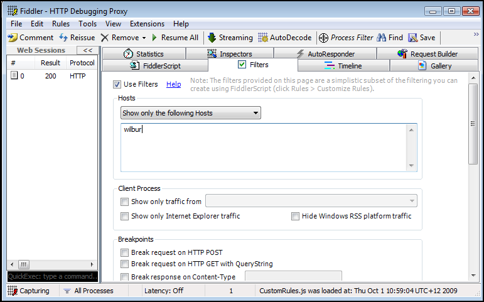Click the Reissue arrows icon

(x=63, y=38)
